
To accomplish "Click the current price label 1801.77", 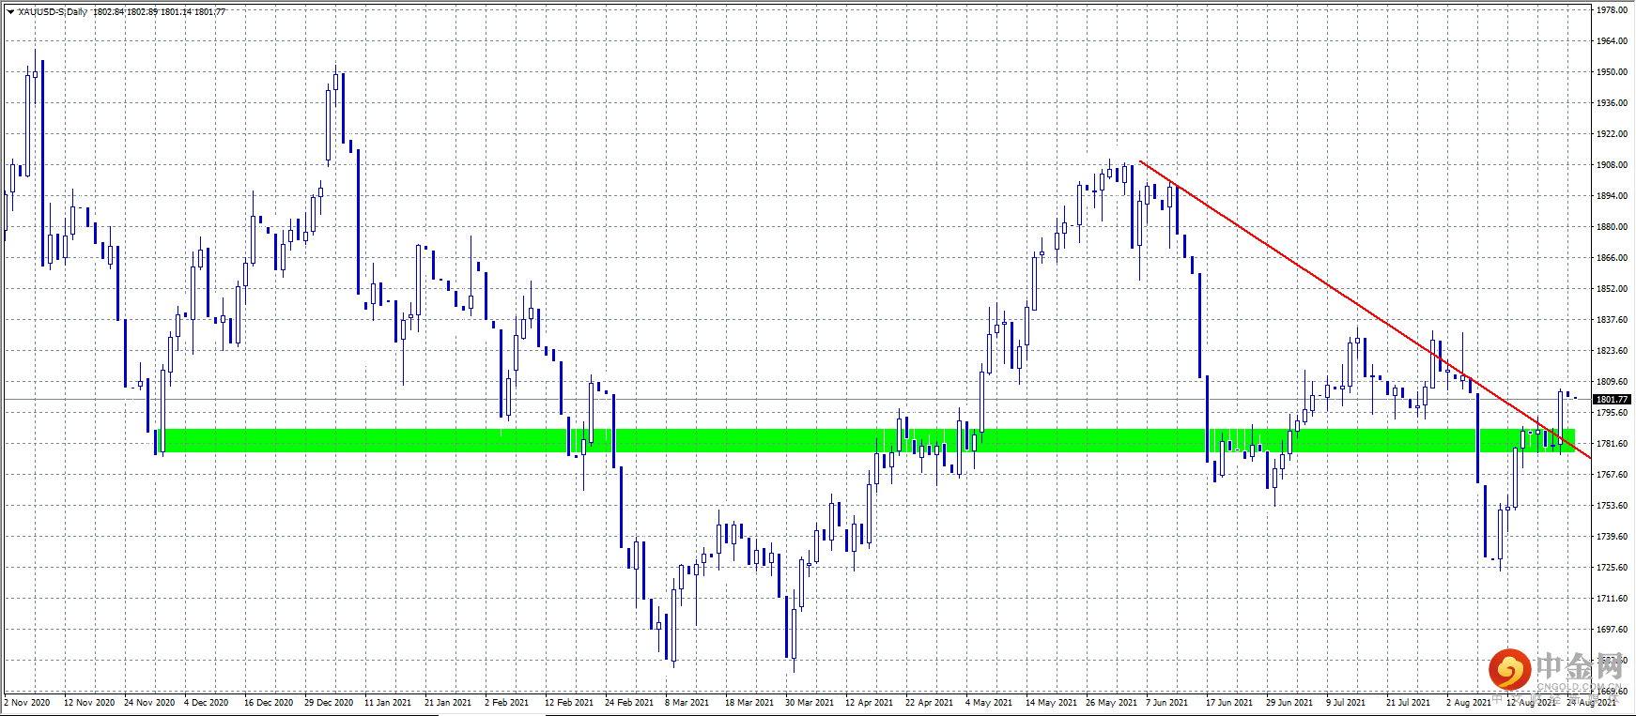I will coord(1612,400).
